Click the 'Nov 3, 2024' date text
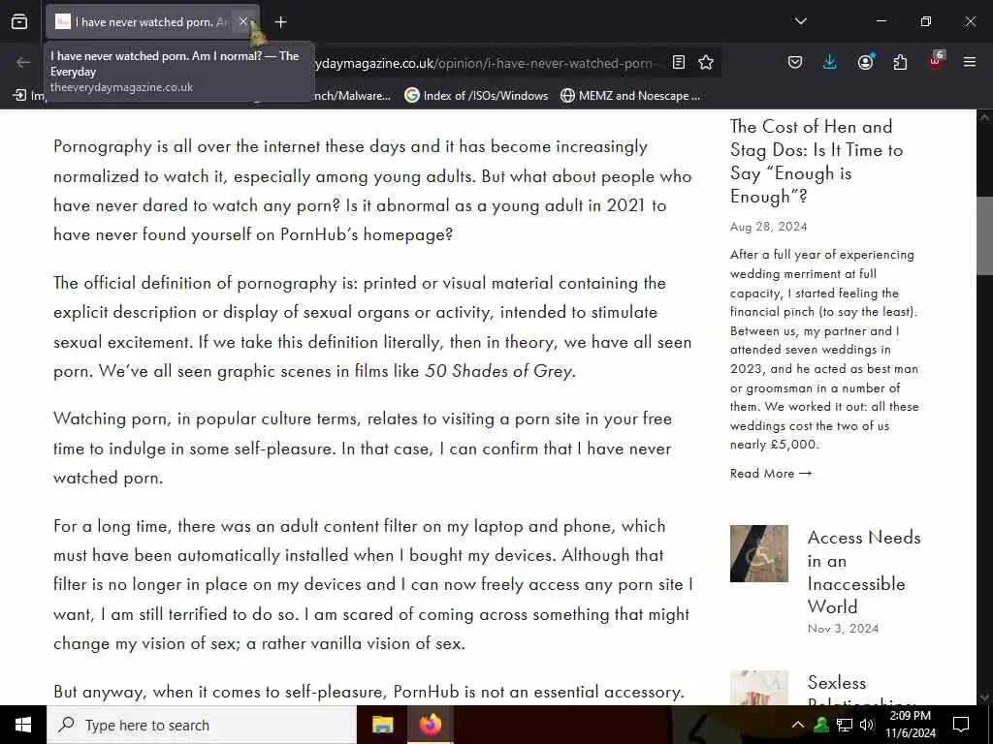993x744 pixels. (843, 628)
